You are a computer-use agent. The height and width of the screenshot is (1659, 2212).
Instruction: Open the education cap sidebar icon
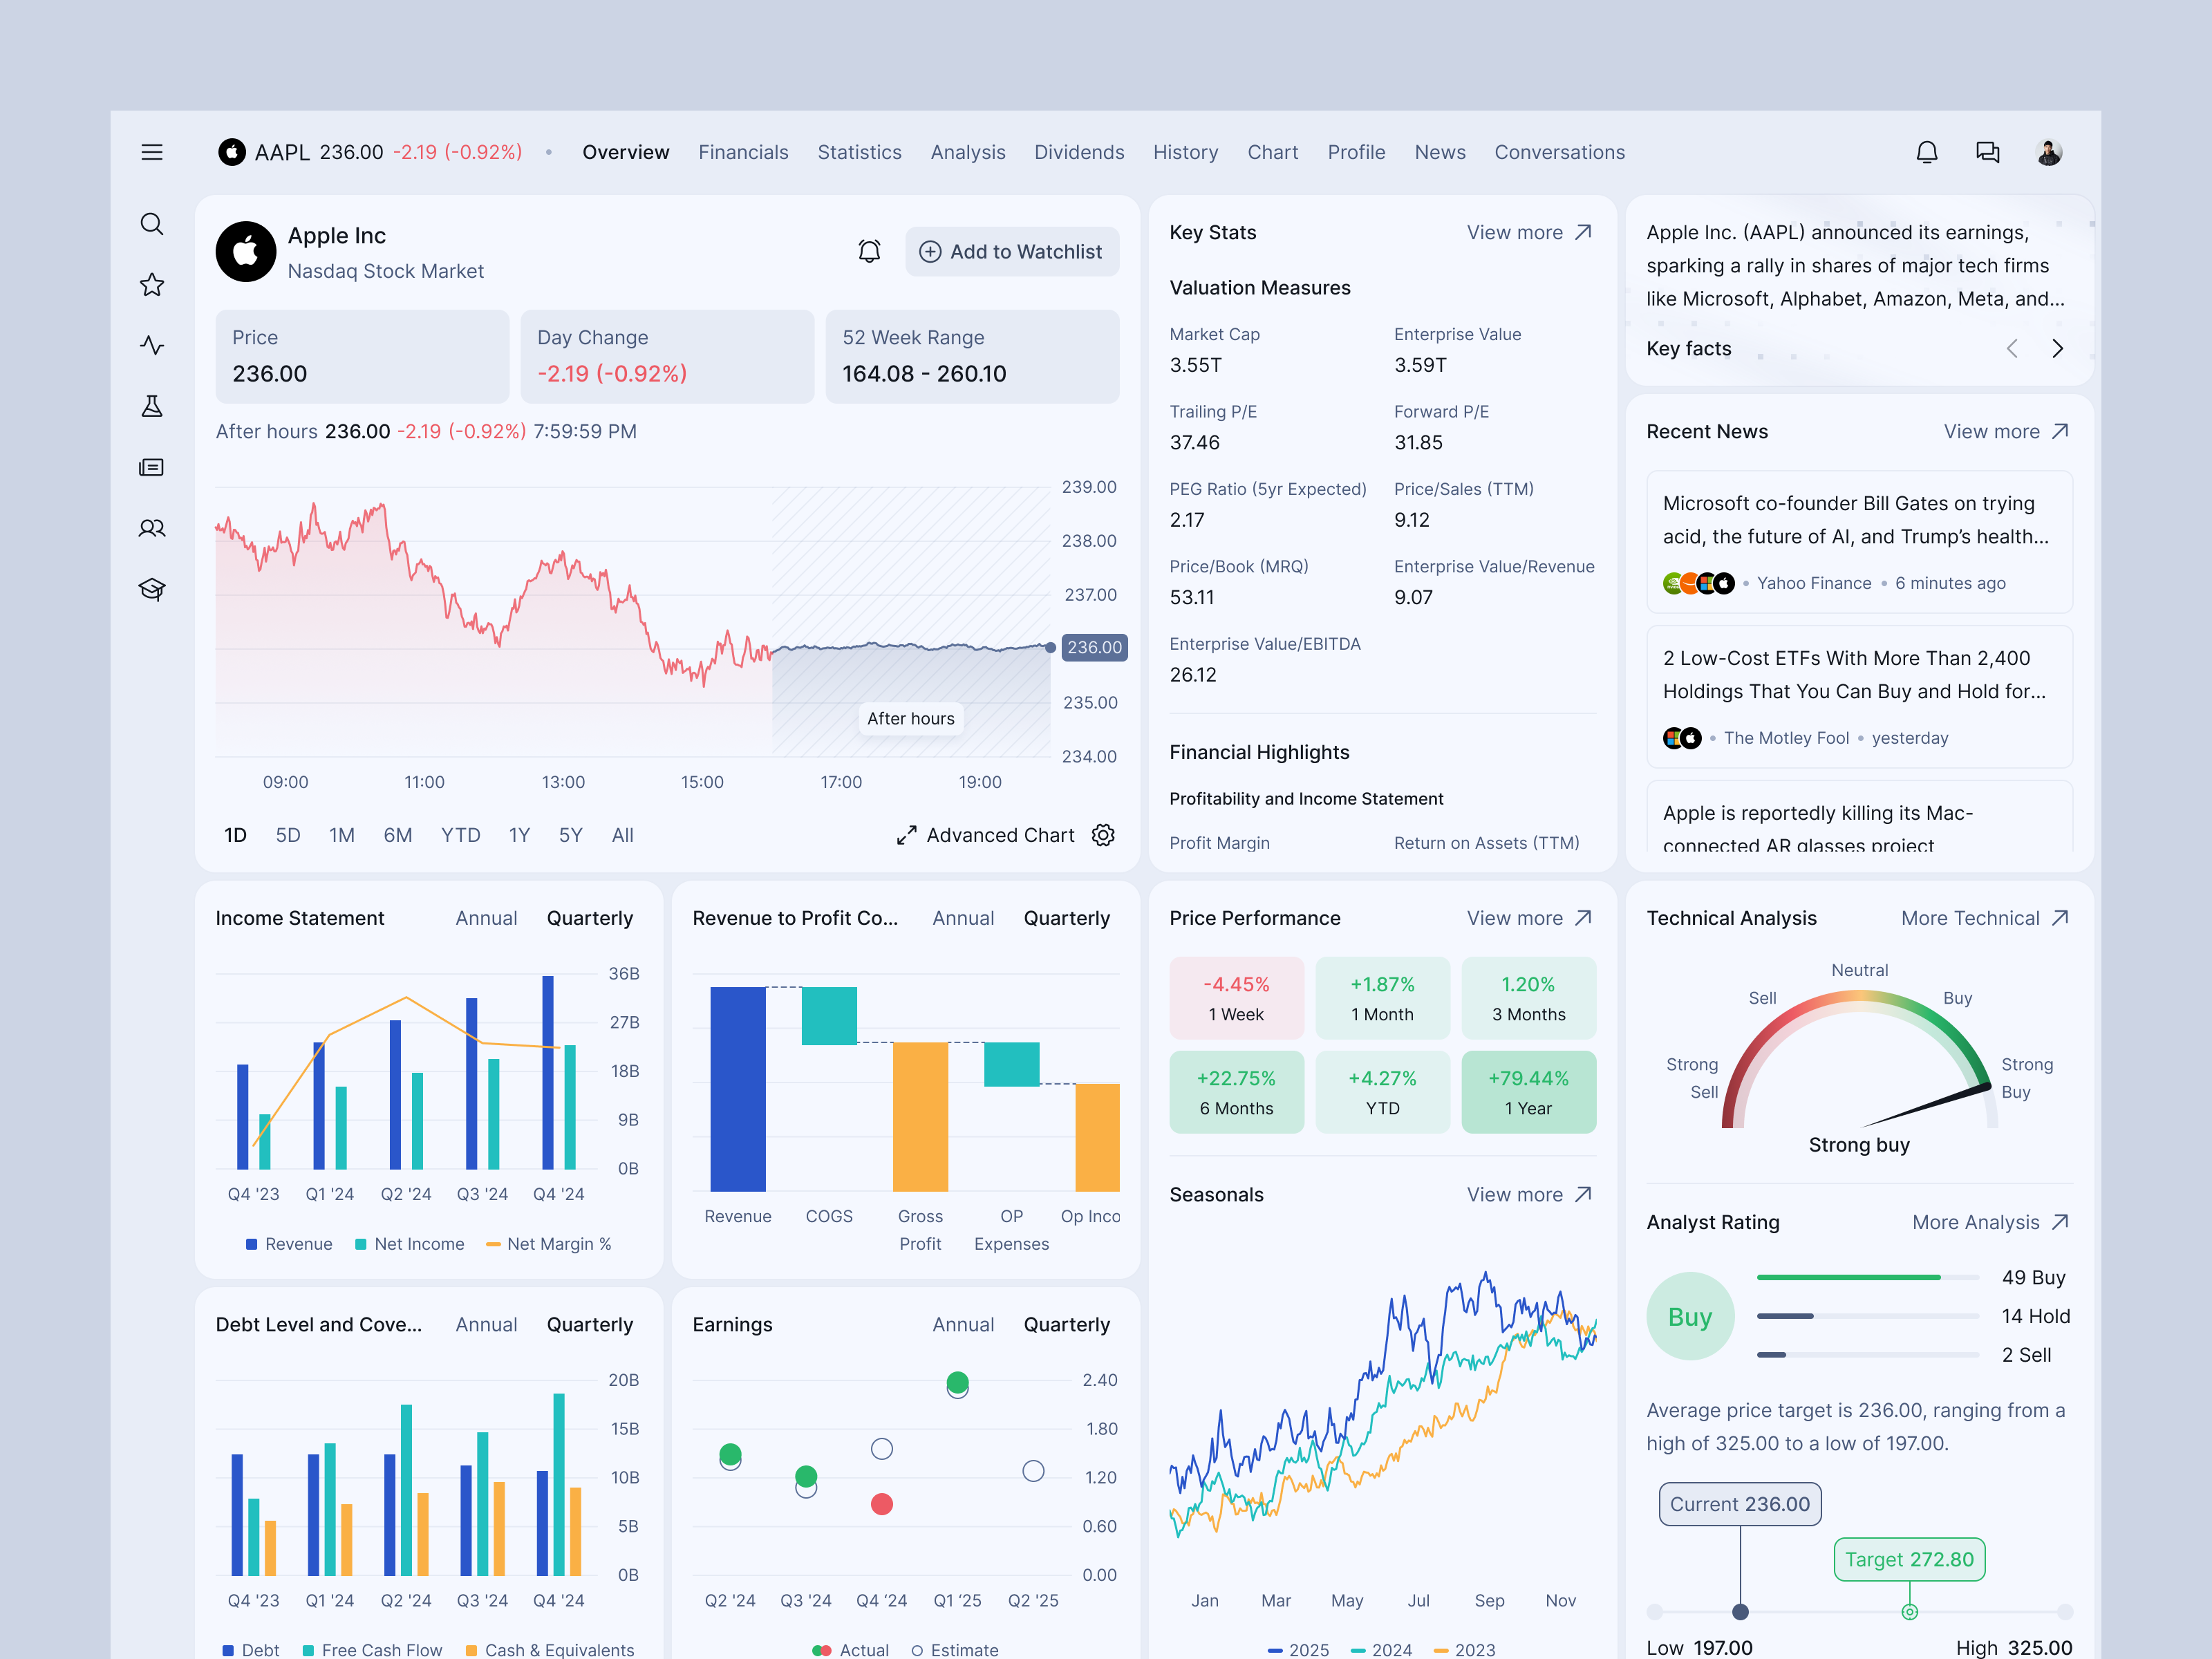click(x=152, y=589)
